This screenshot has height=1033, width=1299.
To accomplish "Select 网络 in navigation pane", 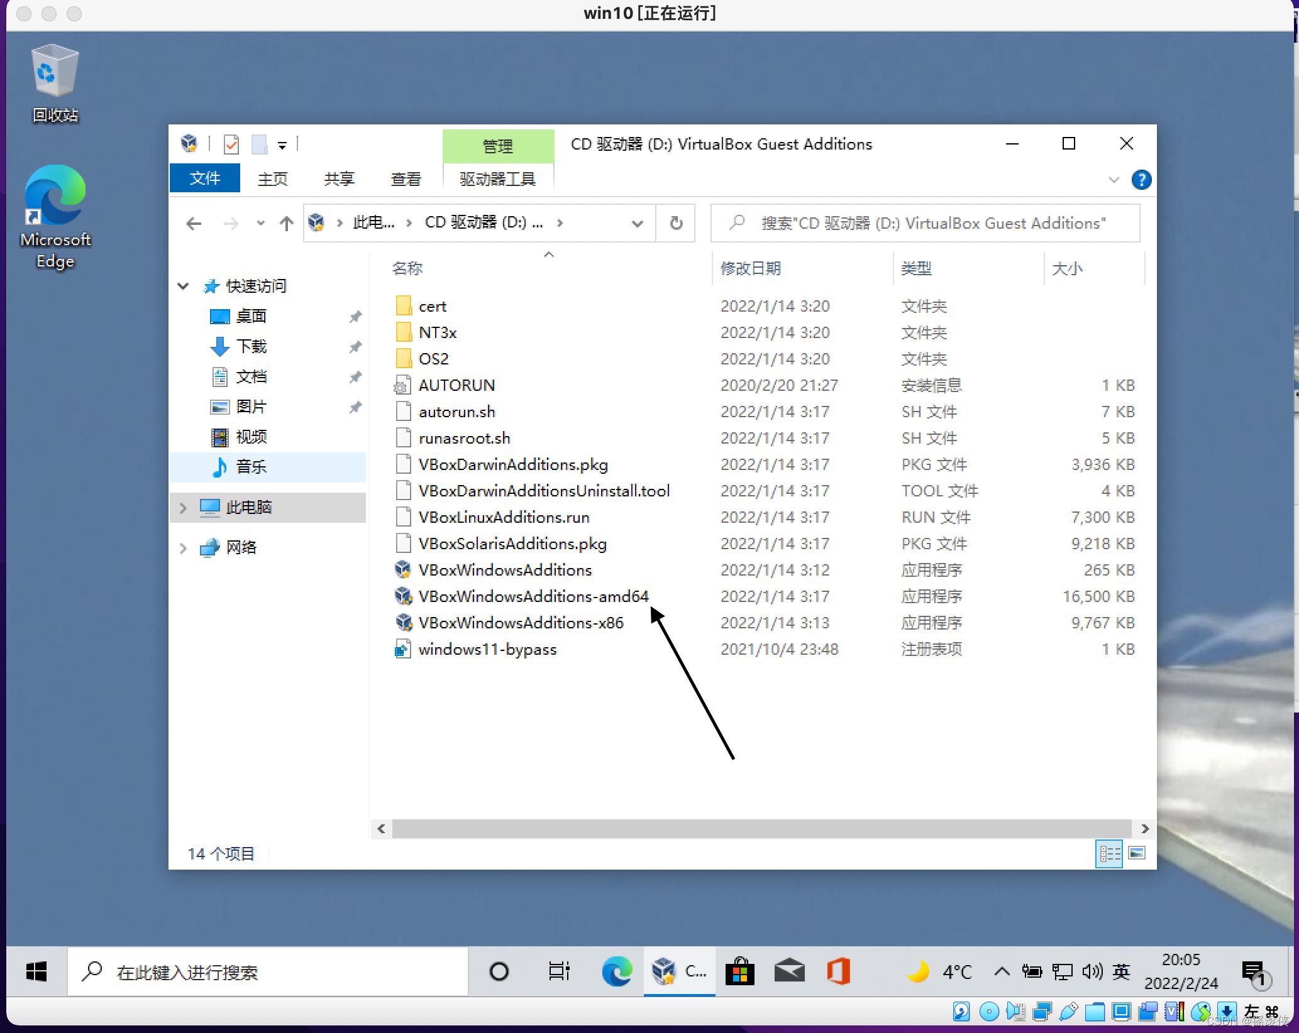I will click(241, 548).
